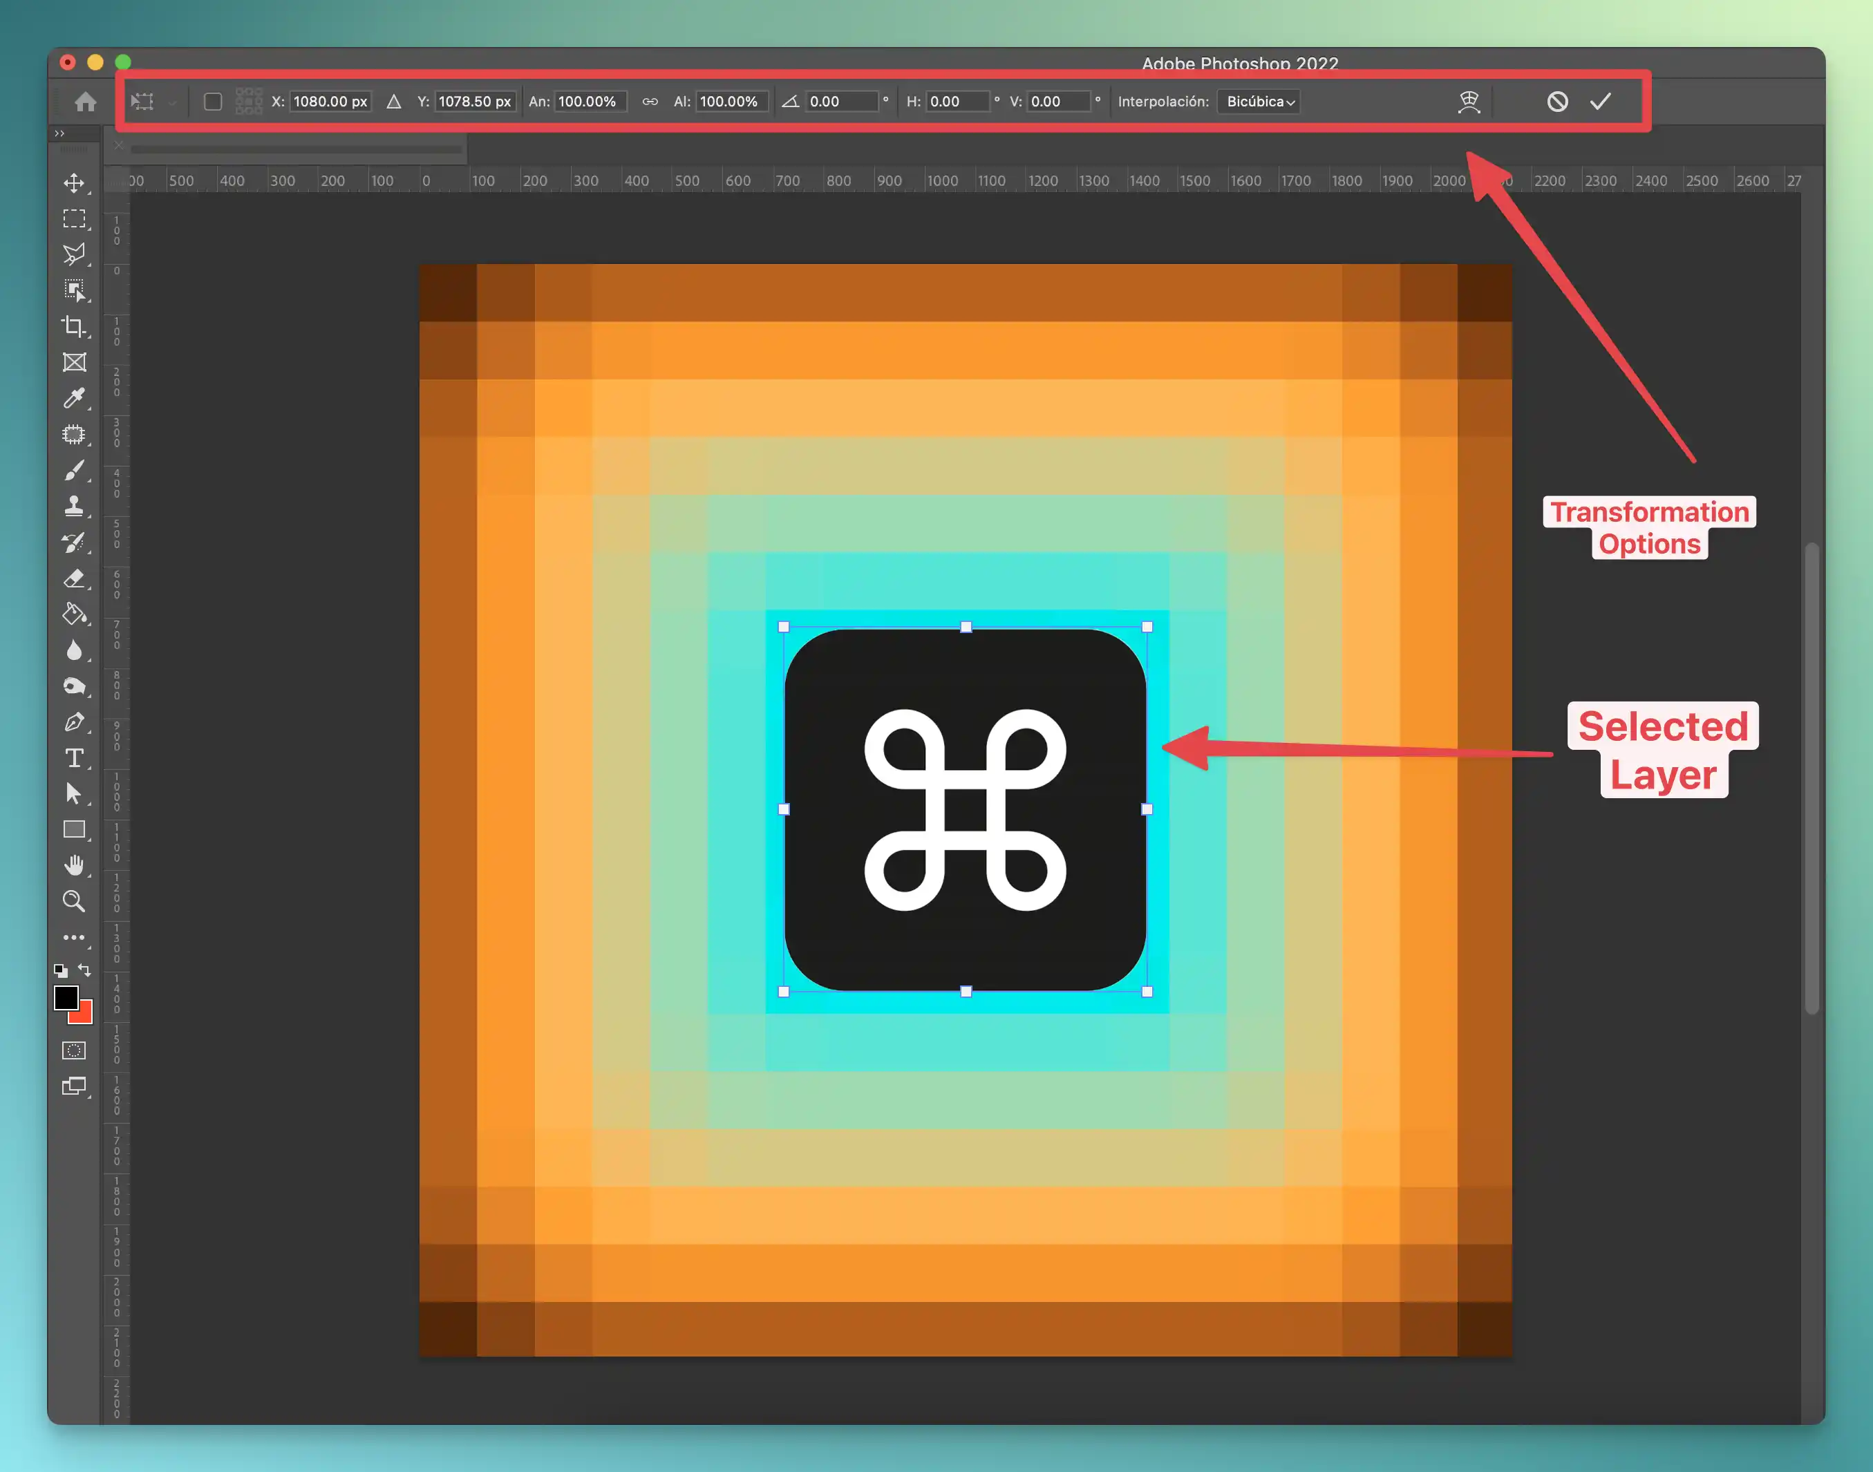
Task: Click the X position field
Action: click(x=330, y=102)
